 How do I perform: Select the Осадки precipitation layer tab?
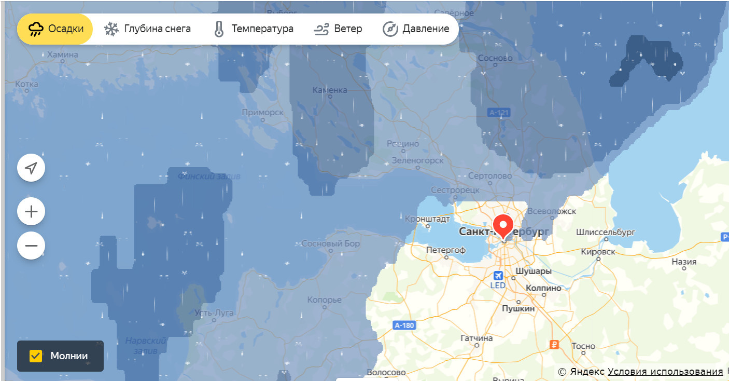click(x=55, y=29)
